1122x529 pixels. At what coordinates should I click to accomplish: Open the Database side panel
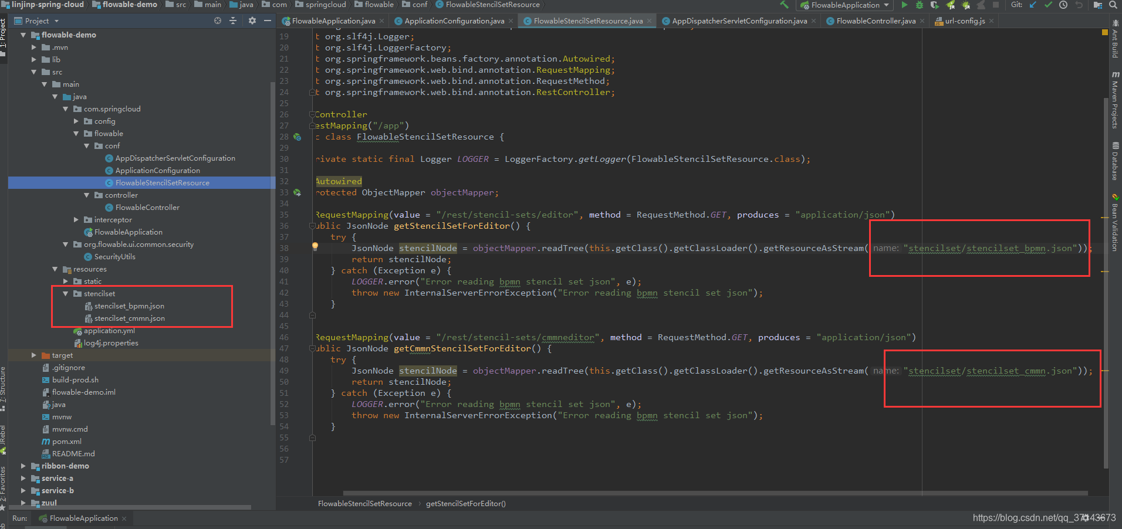point(1115,161)
